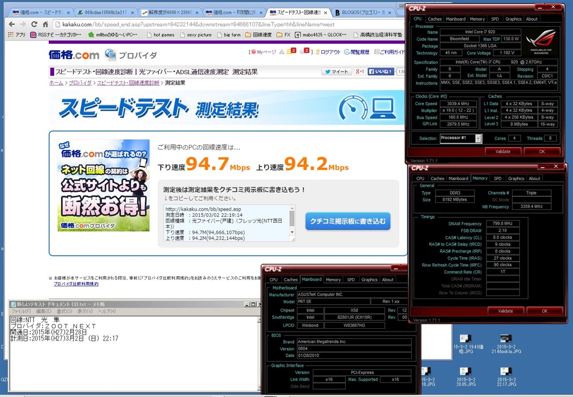Open the m@boのゆる～いPC bookmark

click(x=112, y=35)
